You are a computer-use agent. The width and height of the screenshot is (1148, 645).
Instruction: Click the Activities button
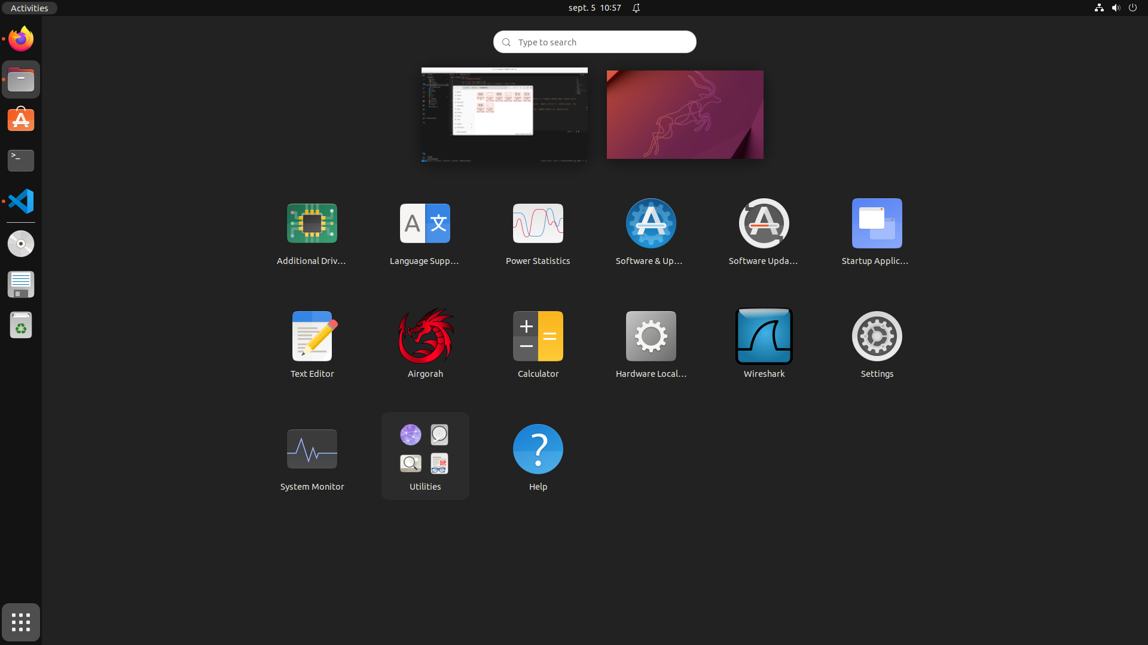(x=29, y=8)
